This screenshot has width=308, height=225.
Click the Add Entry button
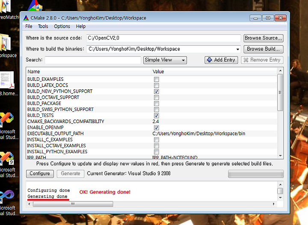click(x=222, y=60)
